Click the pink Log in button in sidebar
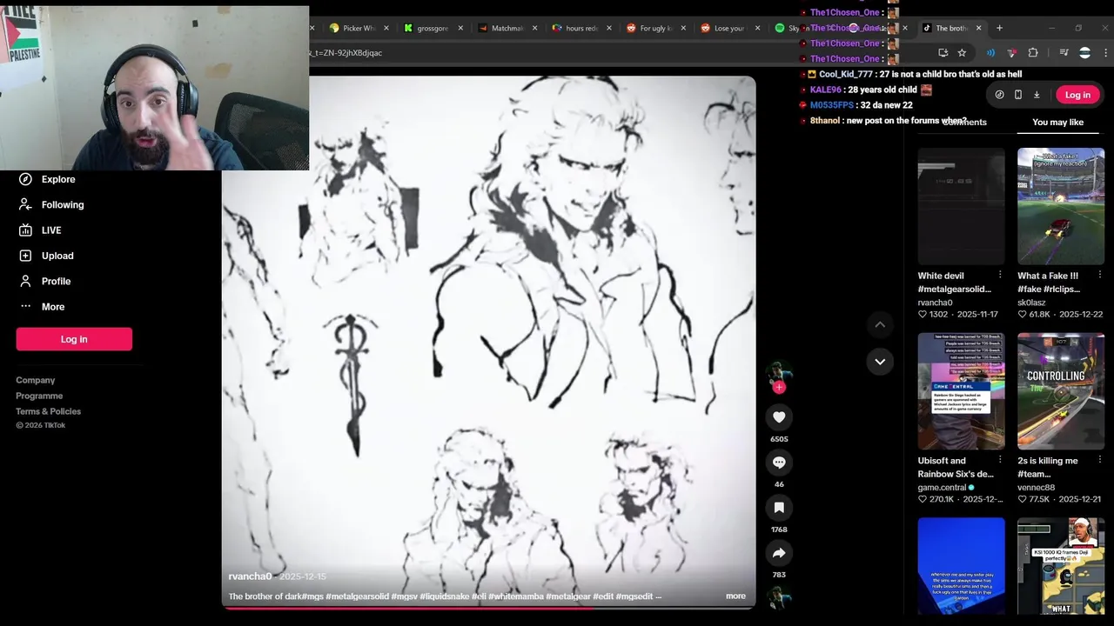This screenshot has height=626, width=1114. pos(74,339)
